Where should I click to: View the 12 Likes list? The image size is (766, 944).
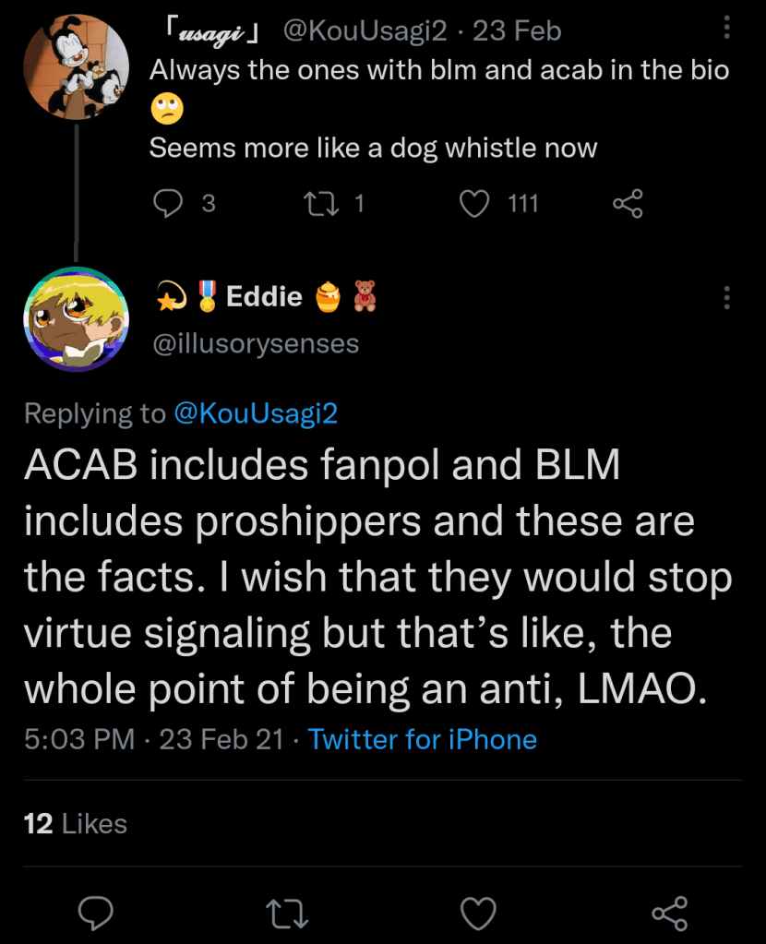(x=76, y=823)
